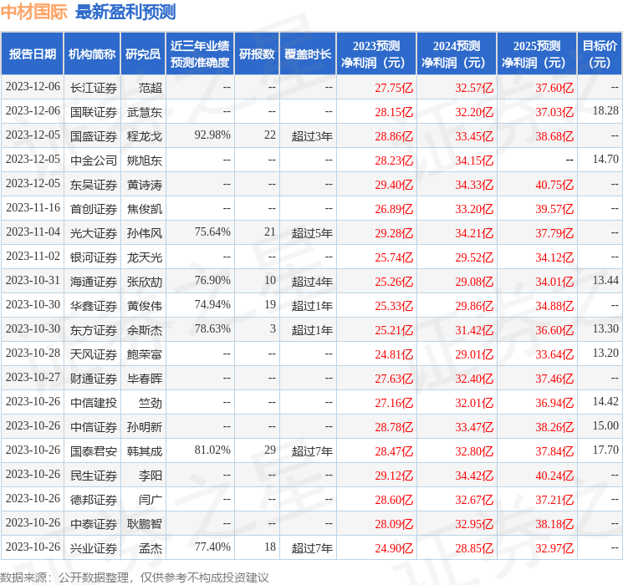Click the 81.02% accuracy value
Image resolution: width=623 pixels, height=585 pixels.
click(x=212, y=450)
